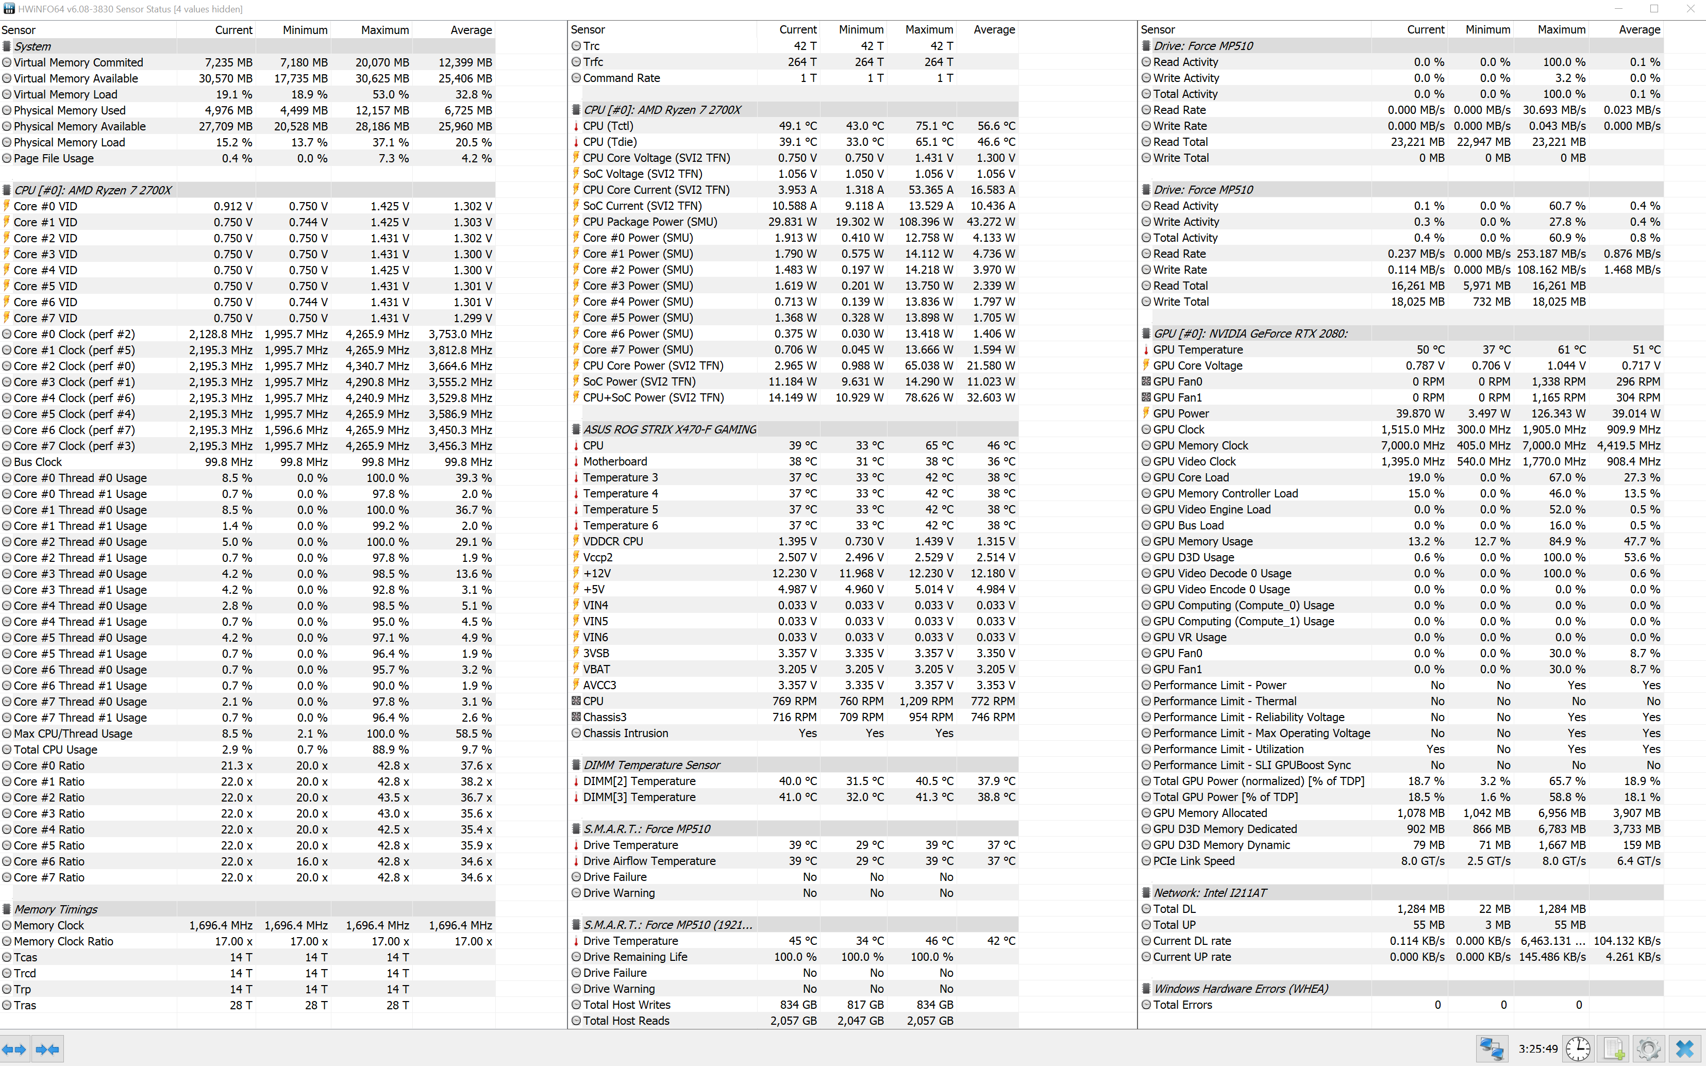Select the CPU Package Power (SMU) row
Screen dimensions: 1706x1066
point(649,221)
